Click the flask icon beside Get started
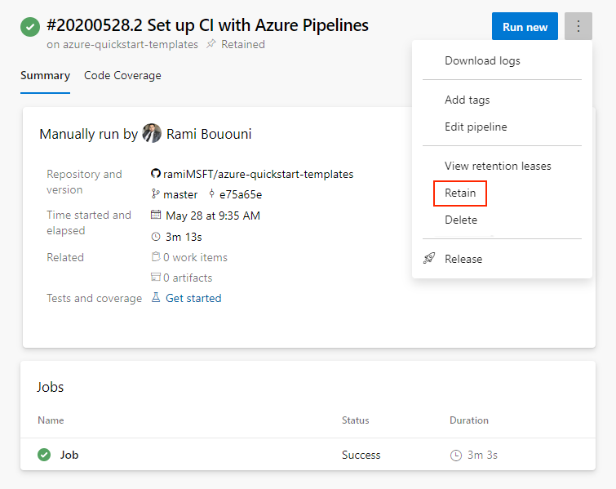This screenshot has width=616, height=489. [156, 298]
